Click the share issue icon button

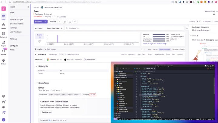tap(70, 22)
